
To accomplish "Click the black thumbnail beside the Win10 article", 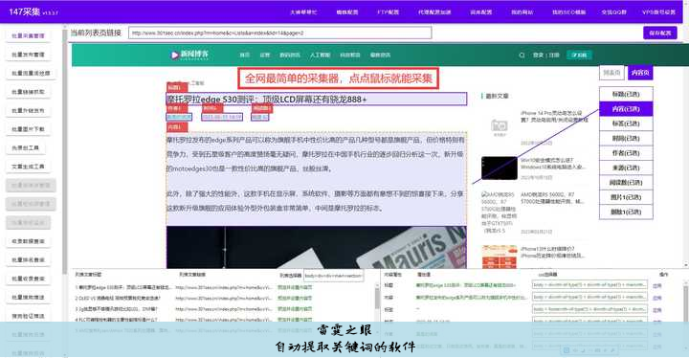I will 500,168.
